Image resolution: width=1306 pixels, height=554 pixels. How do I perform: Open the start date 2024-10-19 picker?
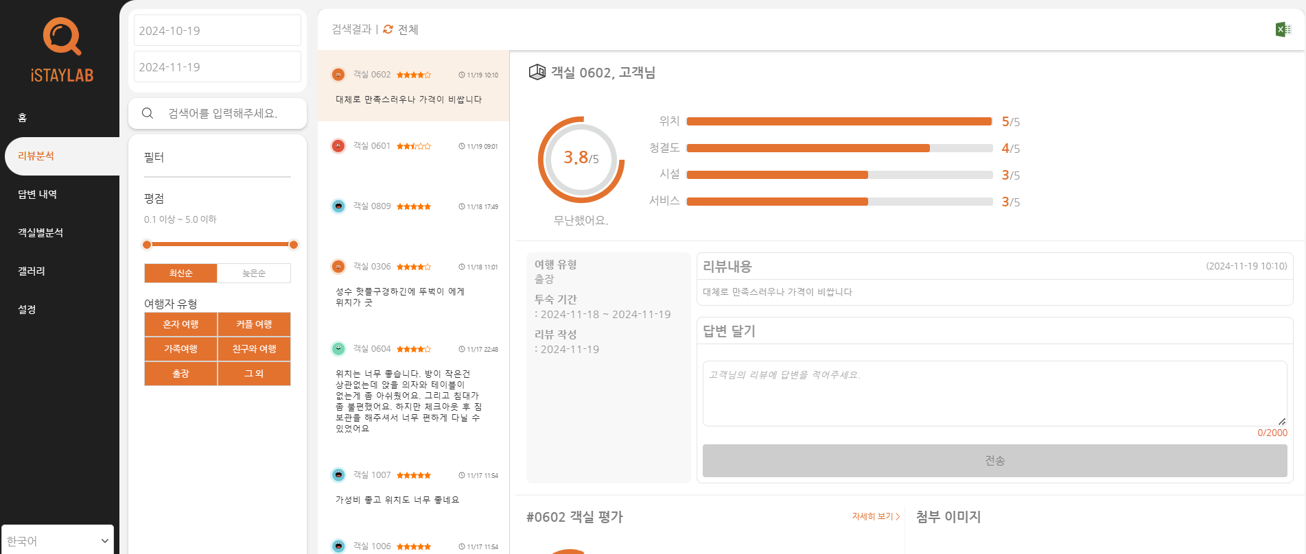point(218,31)
